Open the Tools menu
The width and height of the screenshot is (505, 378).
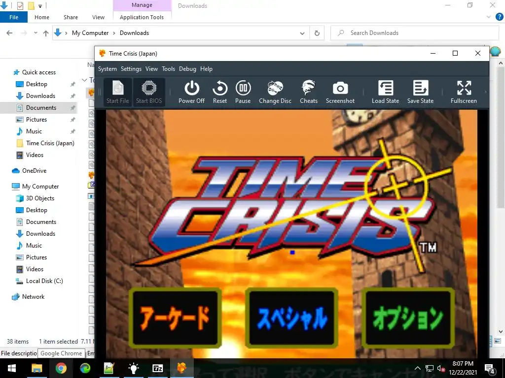click(x=169, y=69)
